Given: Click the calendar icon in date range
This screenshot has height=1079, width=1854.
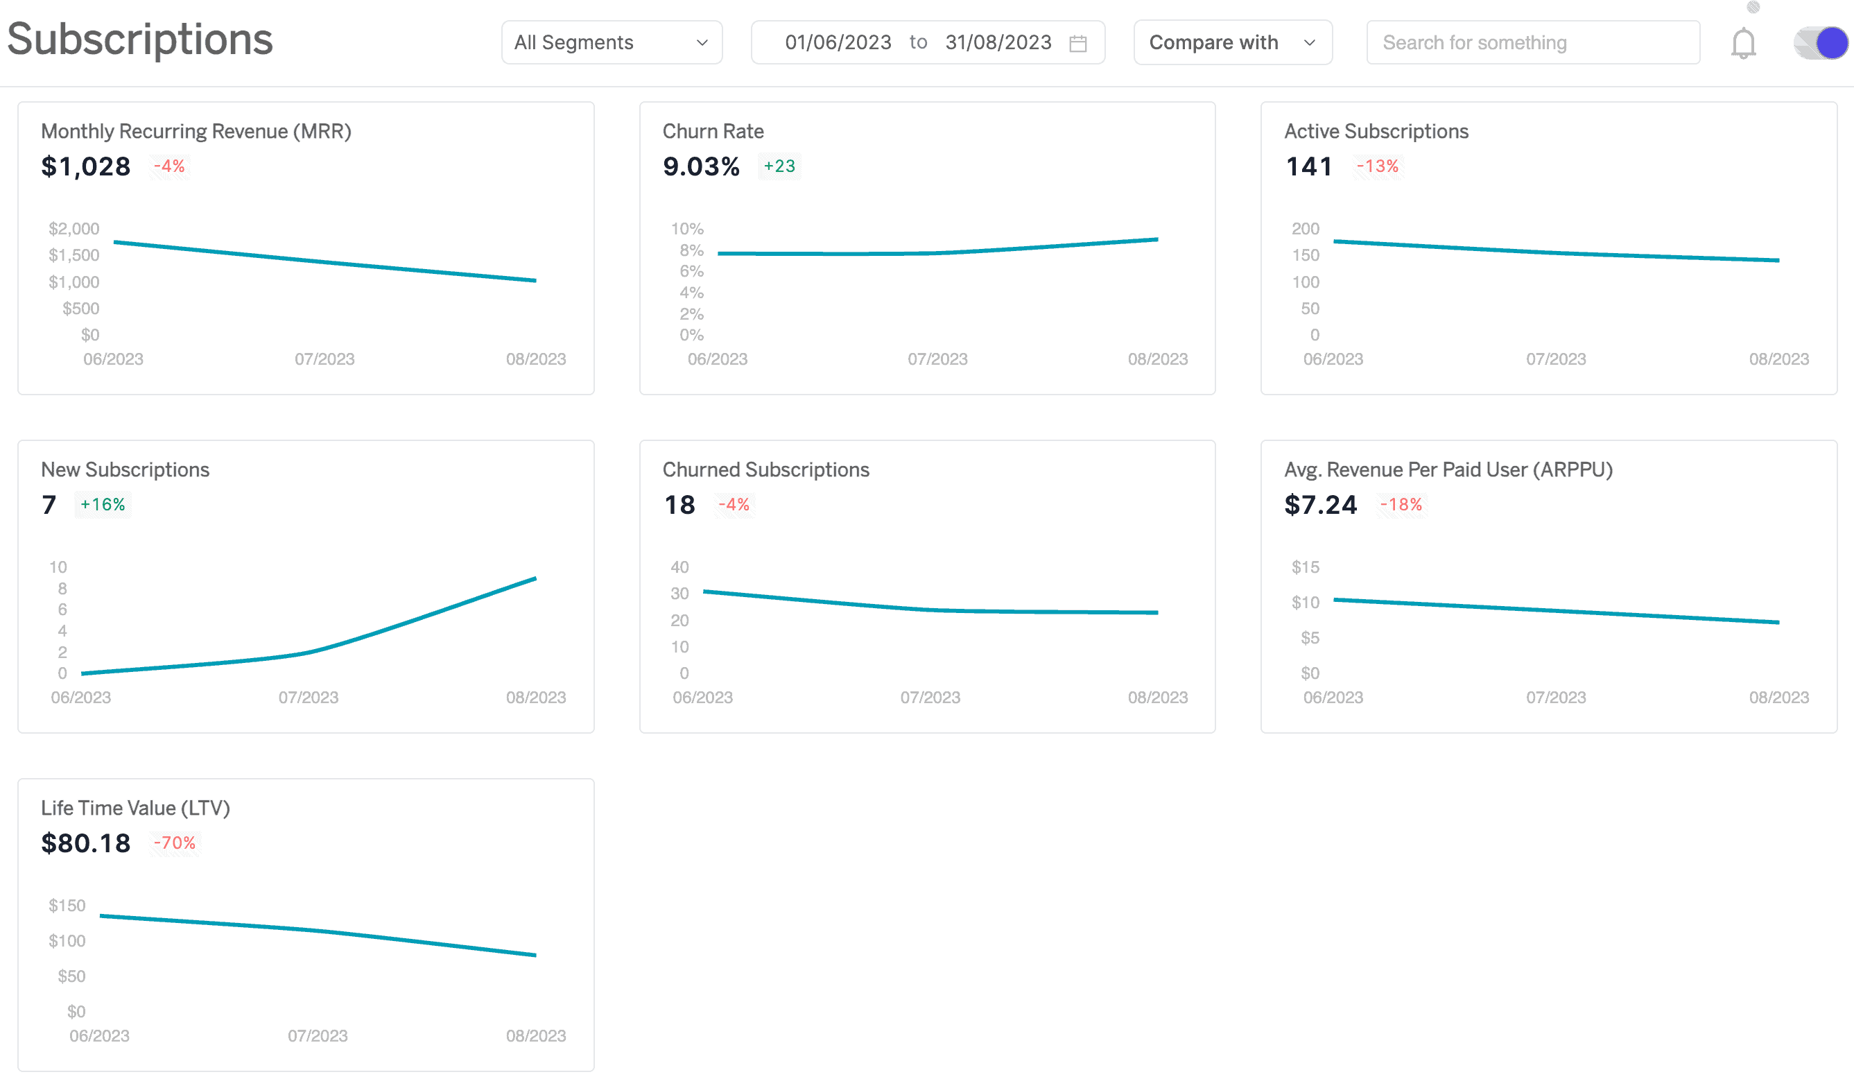Looking at the screenshot, I should pyautogui.click(x=1080, y=44).
